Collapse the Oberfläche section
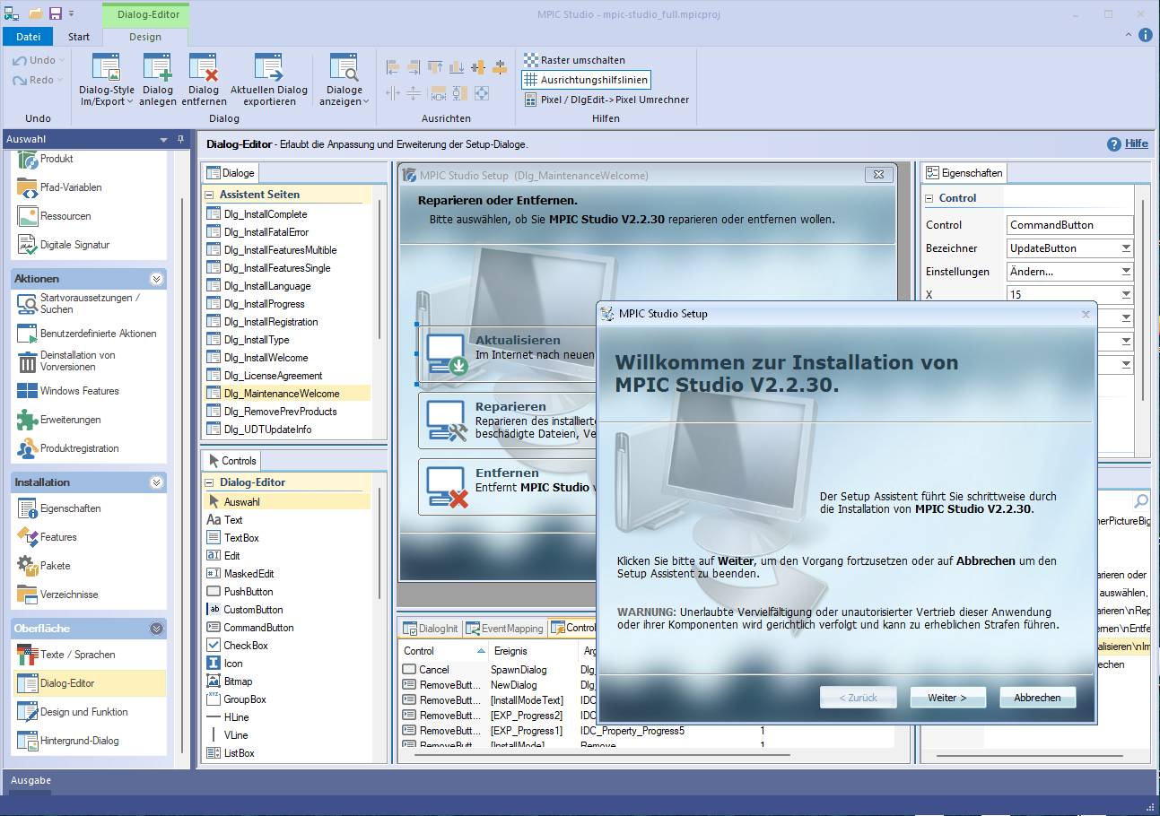Image resolution: width=1160 pixels, height=816 pixels. 157,629
